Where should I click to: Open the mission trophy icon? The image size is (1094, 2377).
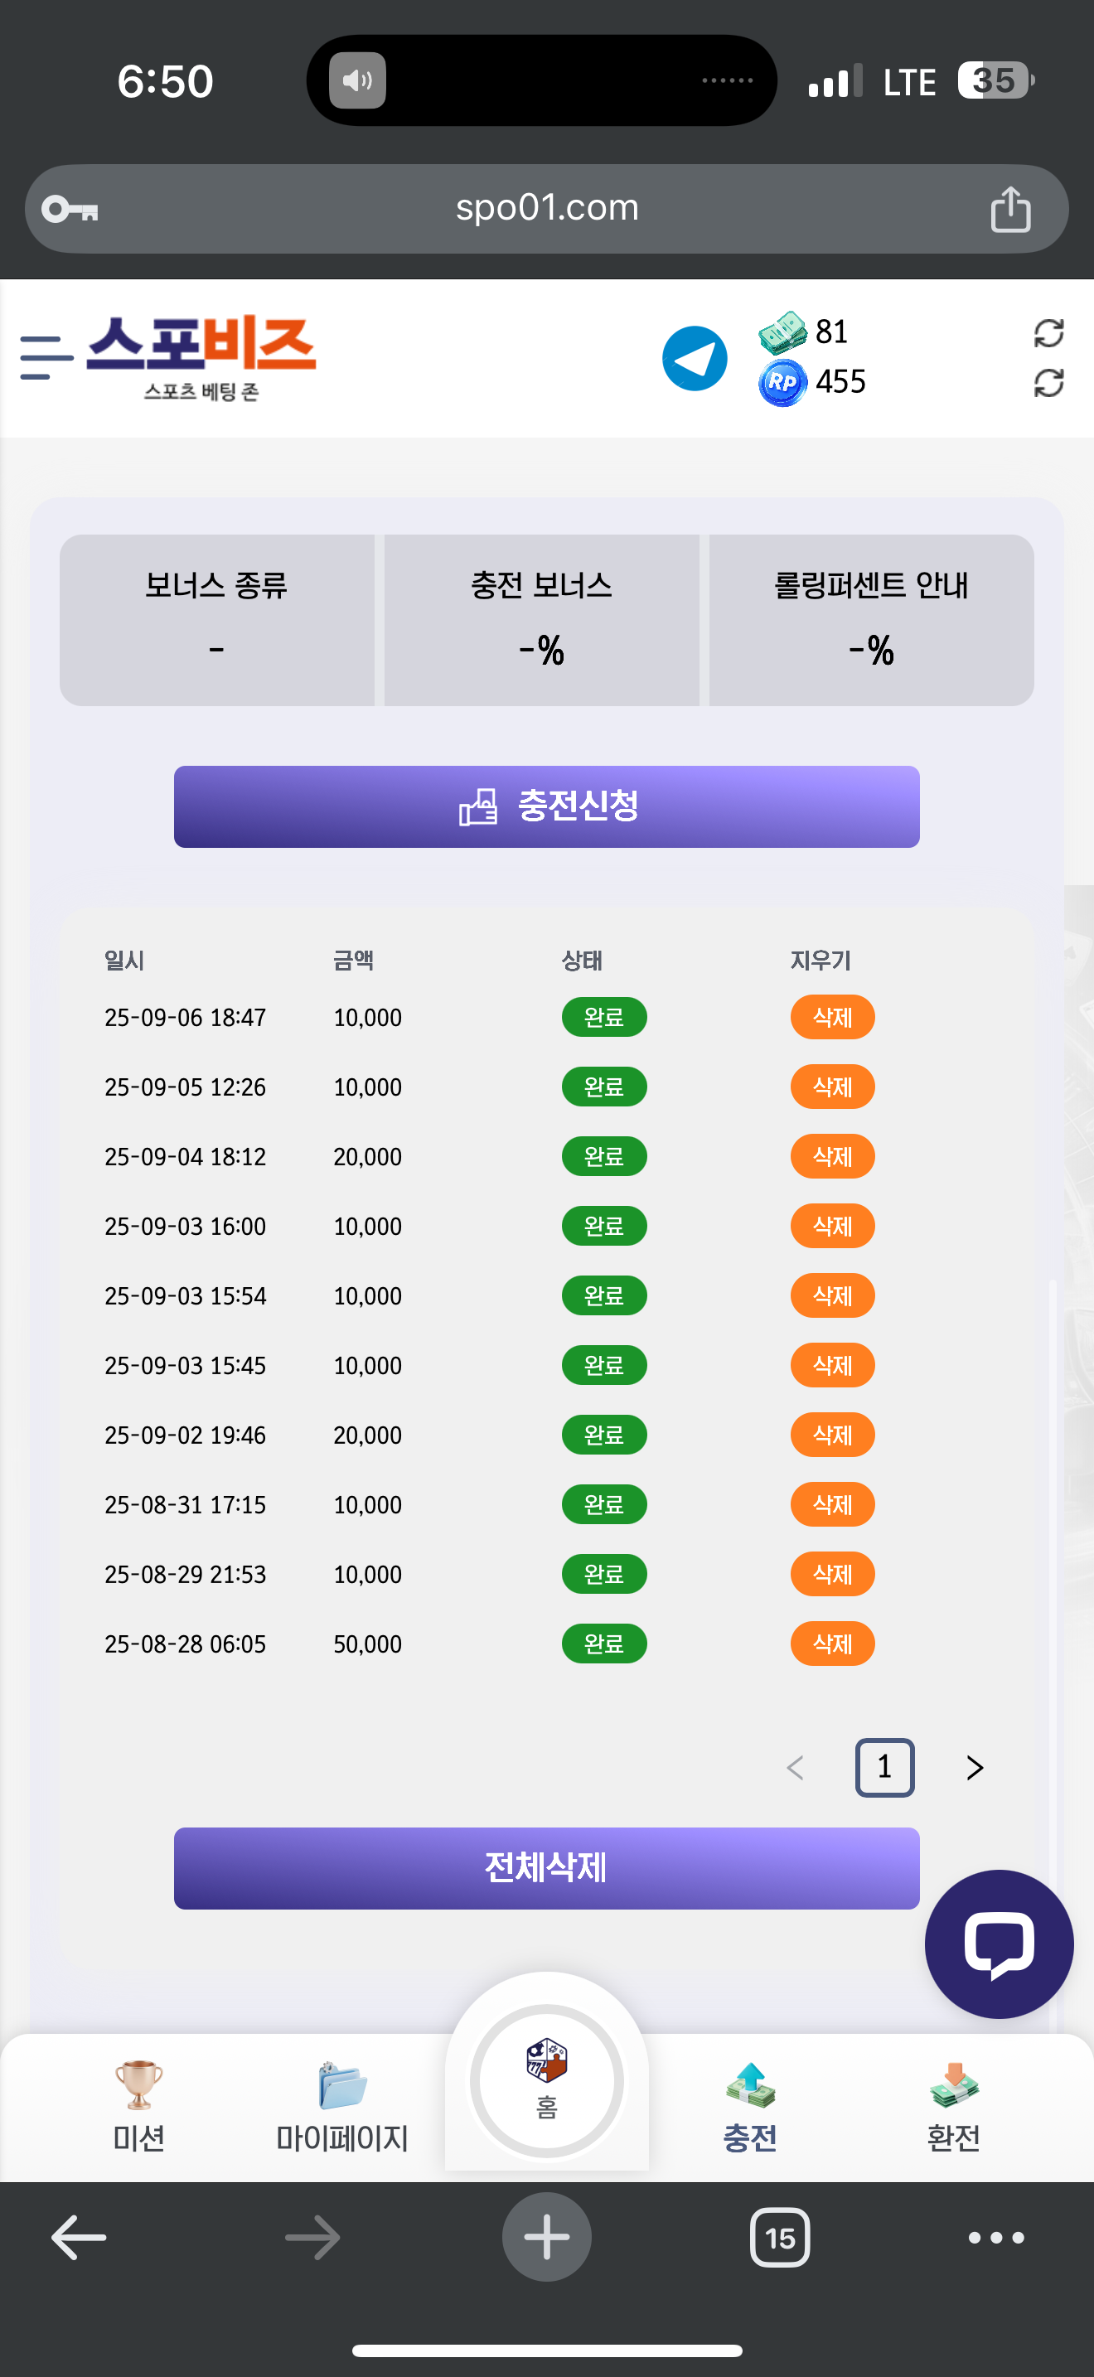point(138,2085)
